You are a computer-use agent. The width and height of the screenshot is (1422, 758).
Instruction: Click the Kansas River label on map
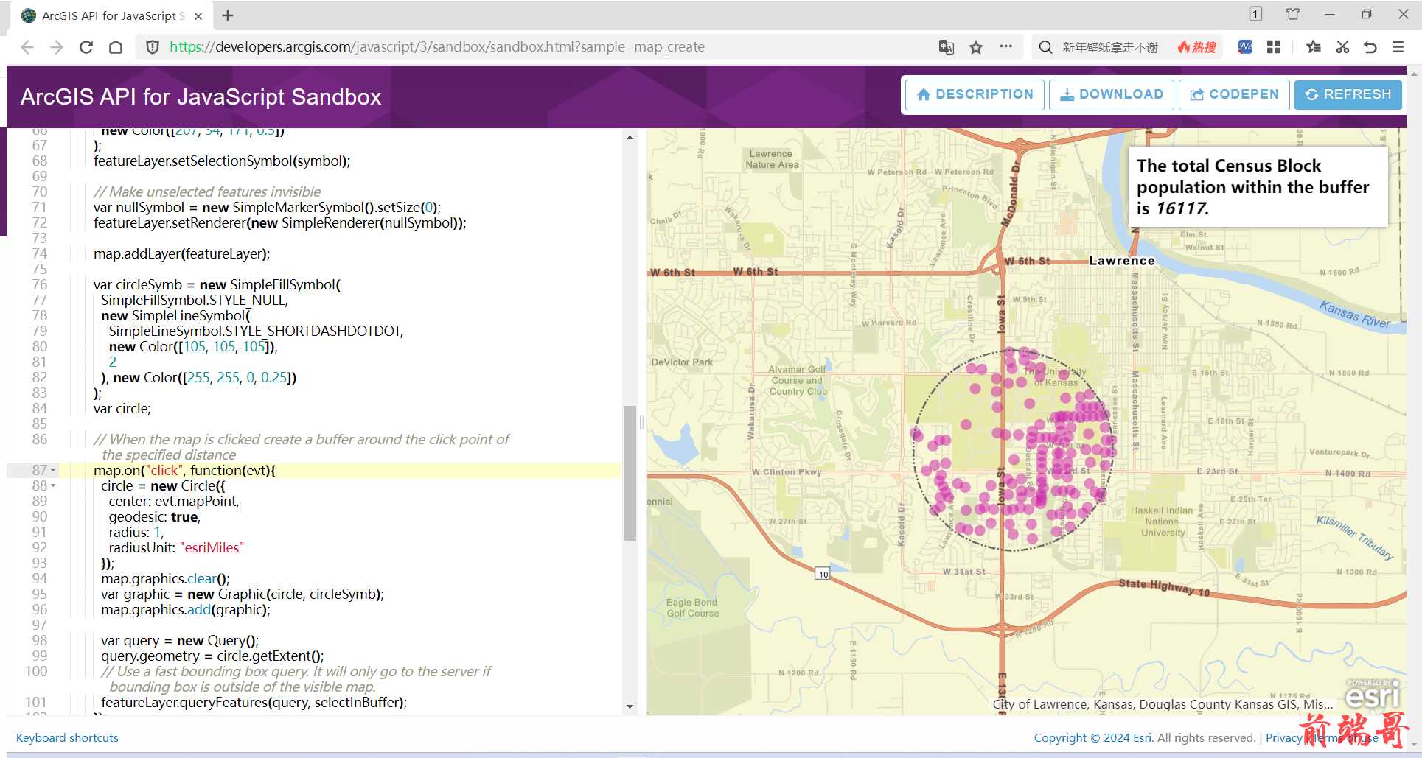[x=1354, y=315]
